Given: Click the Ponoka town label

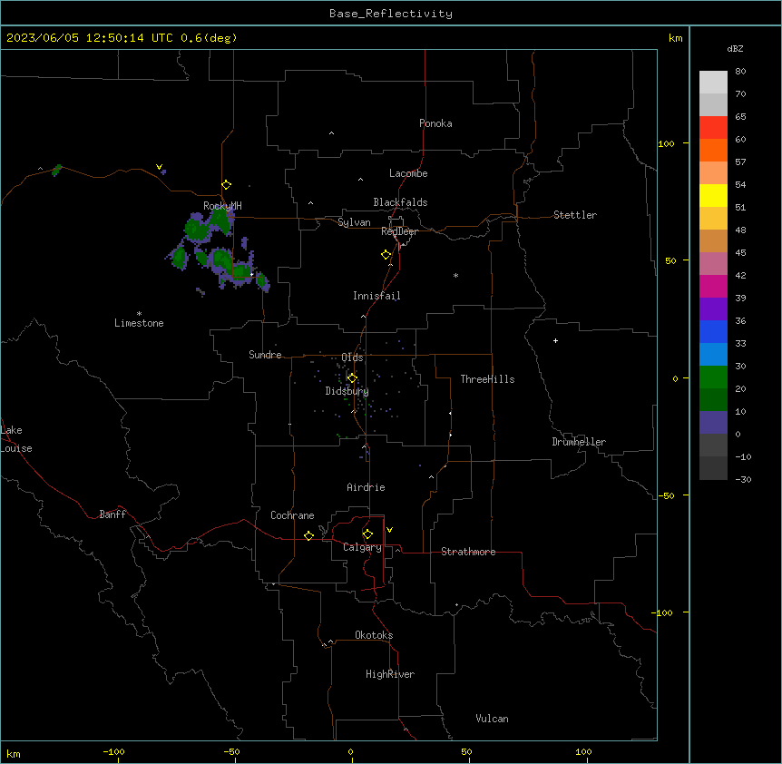Looking at the screenshot, I should tap(435, 123).
